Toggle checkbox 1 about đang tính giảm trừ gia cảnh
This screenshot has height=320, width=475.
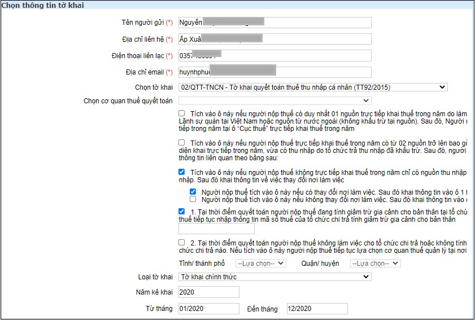181,211
